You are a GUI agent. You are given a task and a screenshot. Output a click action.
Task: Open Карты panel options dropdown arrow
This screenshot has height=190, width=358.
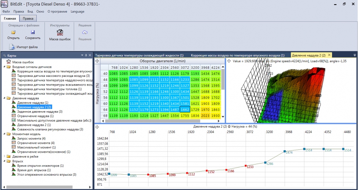[x=82, y=55]
